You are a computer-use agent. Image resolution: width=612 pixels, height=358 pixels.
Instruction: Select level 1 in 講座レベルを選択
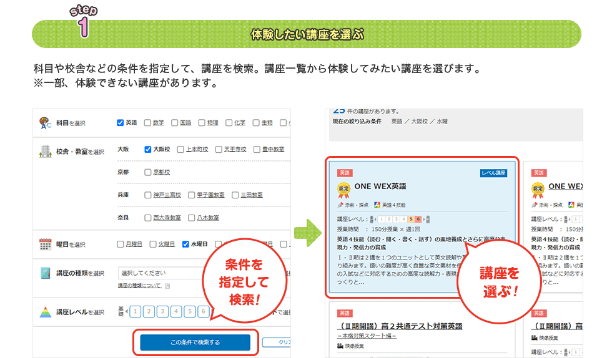135,312
